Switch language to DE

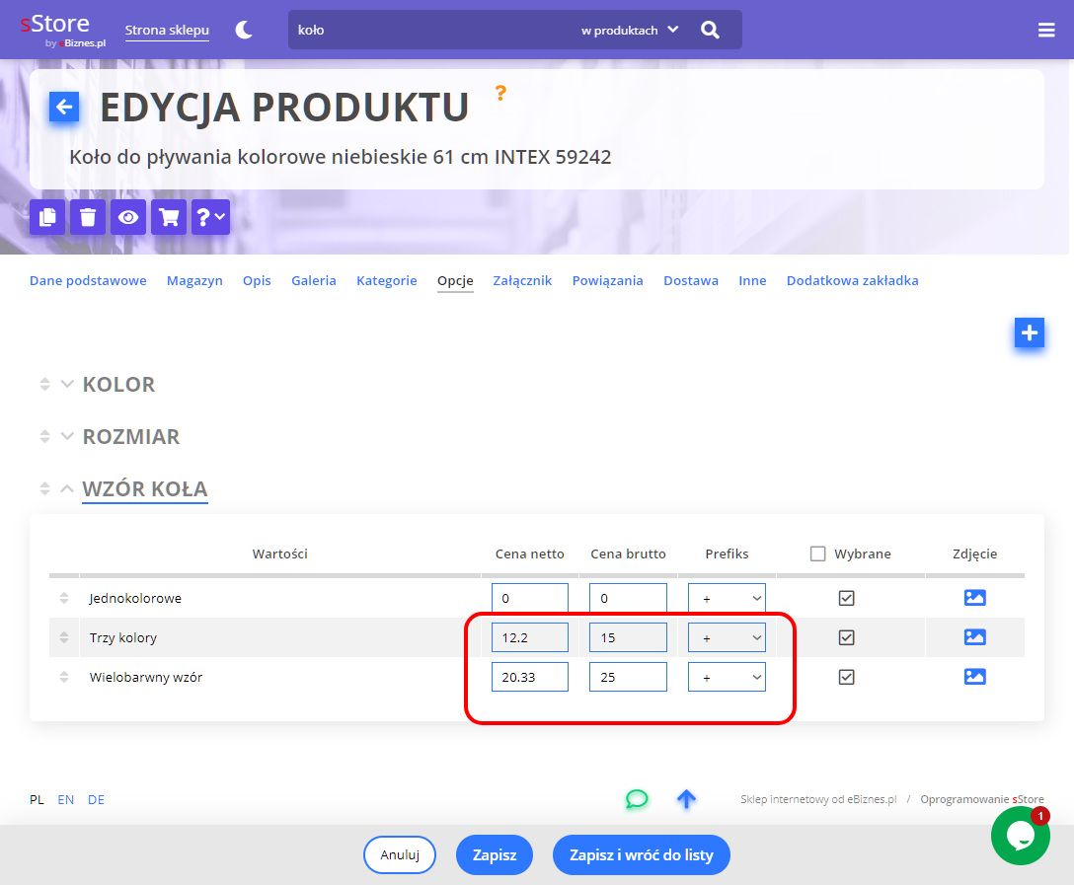pyautogui.click(x=96, y=799)
